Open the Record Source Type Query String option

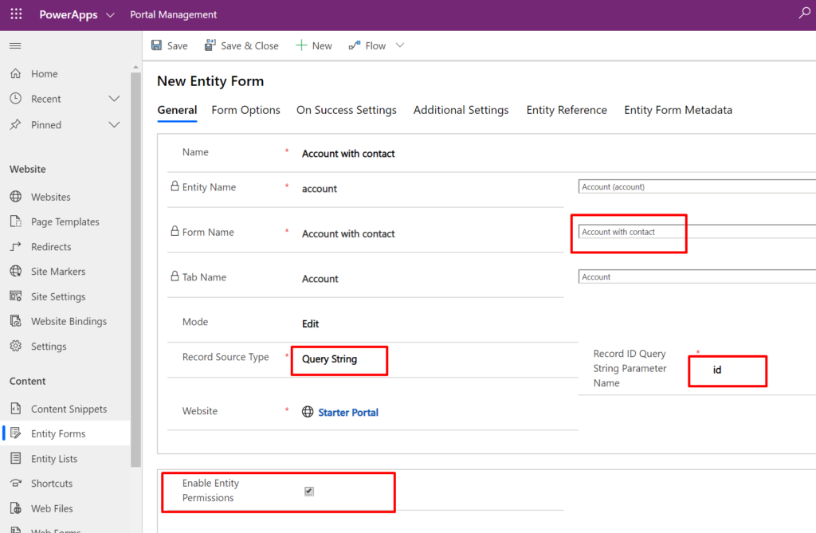click(x=329, y=359)
